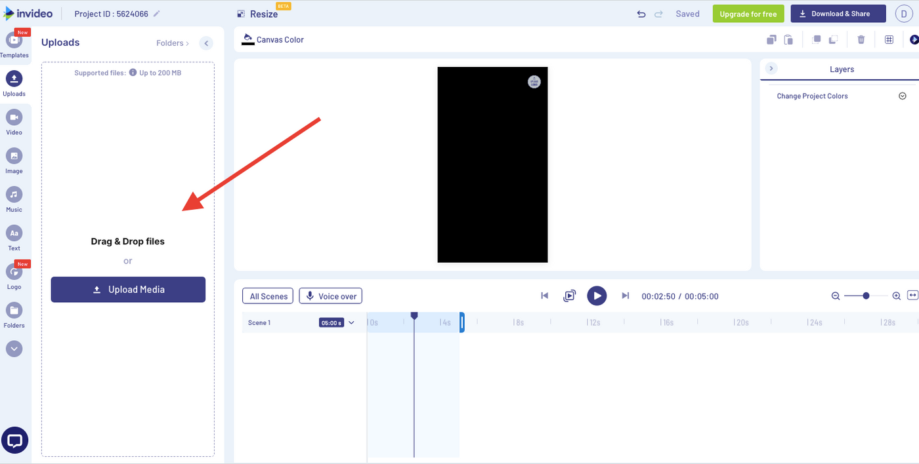Toggle the grid overlay icon
The height and width of the screenshot is (464, 919).
pos(889,40)
